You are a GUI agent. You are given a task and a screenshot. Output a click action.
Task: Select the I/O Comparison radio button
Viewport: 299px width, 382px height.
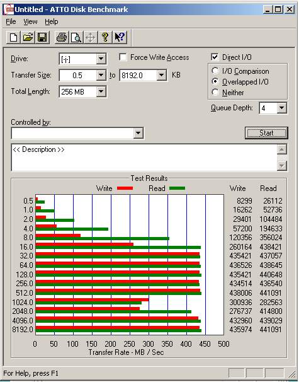point(215,71)
